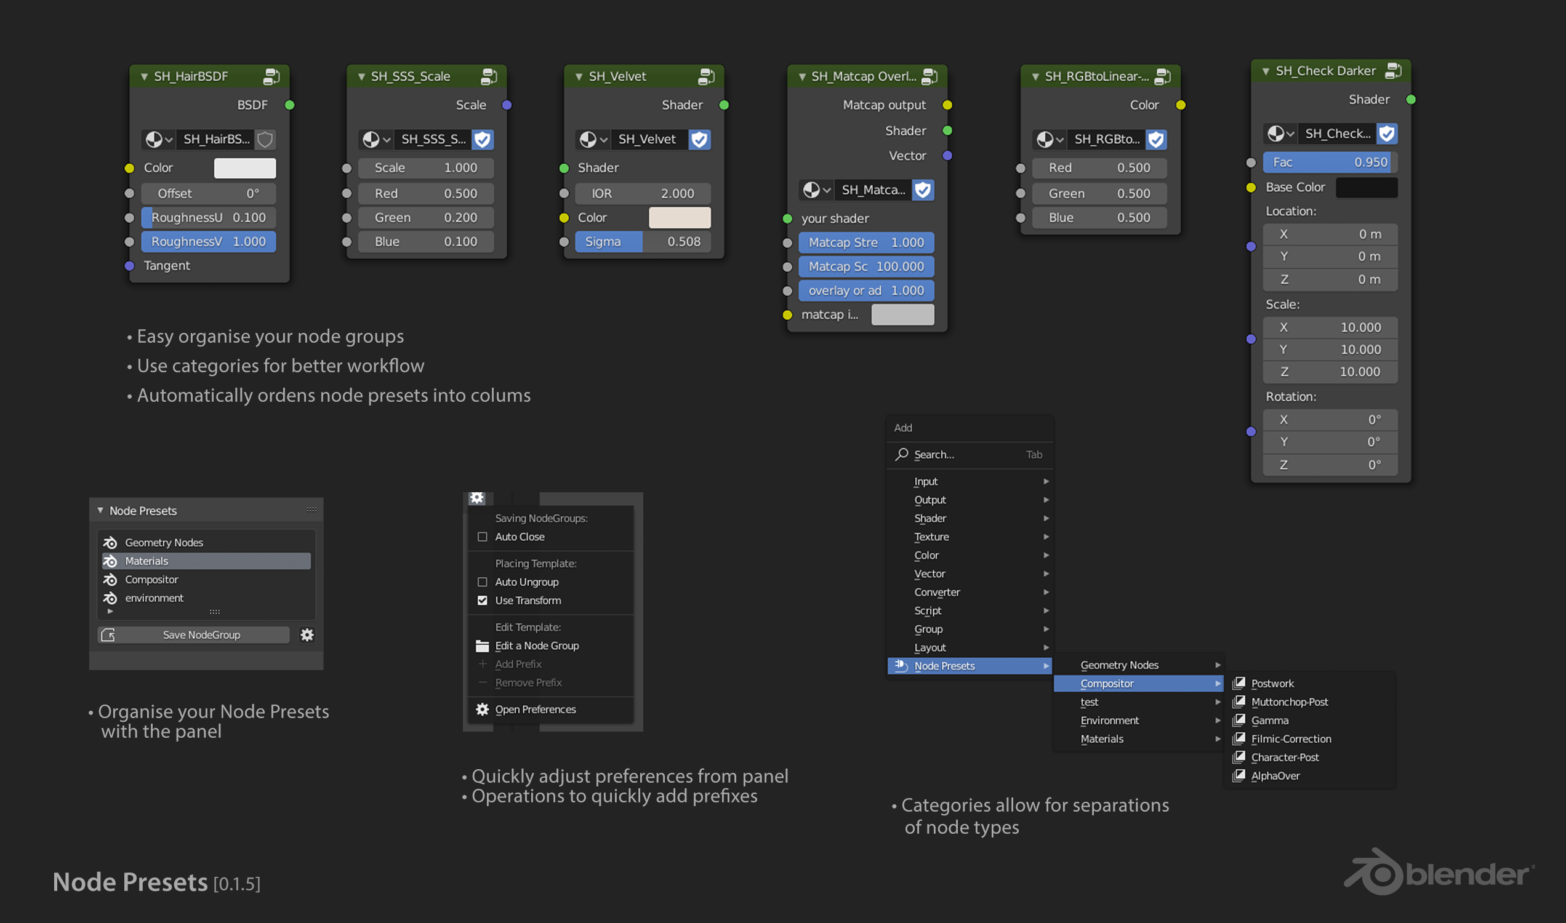Select Materials in Node Presets submenu
1566x923 pixels.
click(1101, 739)
